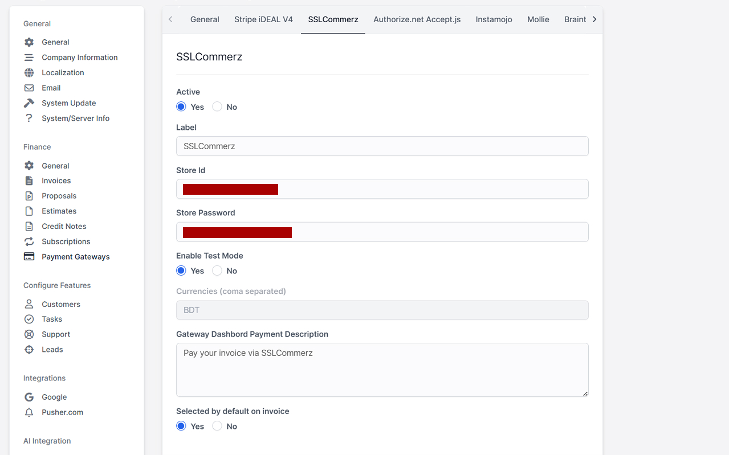This screenshot has height=455, width=729.
Task: Click the lifebuoy icon next to Support
Action: click(x=29, y=334)
